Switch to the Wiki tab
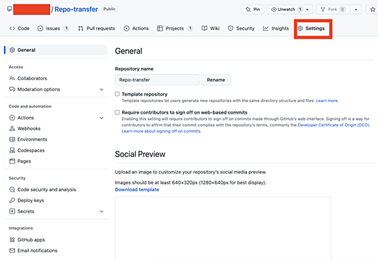This screenshot has width=378, height=261. pyautogui.click(x=211, y=28)
